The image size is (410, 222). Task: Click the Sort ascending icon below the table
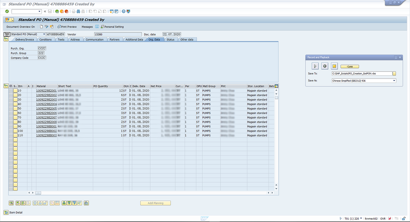[x=64, y=203]
